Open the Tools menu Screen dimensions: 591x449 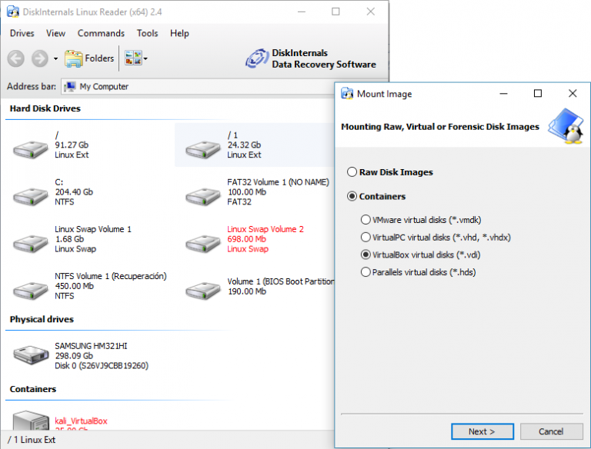147,33
